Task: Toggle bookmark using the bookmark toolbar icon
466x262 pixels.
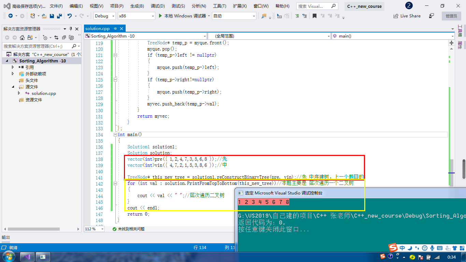Action: (314, 16)
